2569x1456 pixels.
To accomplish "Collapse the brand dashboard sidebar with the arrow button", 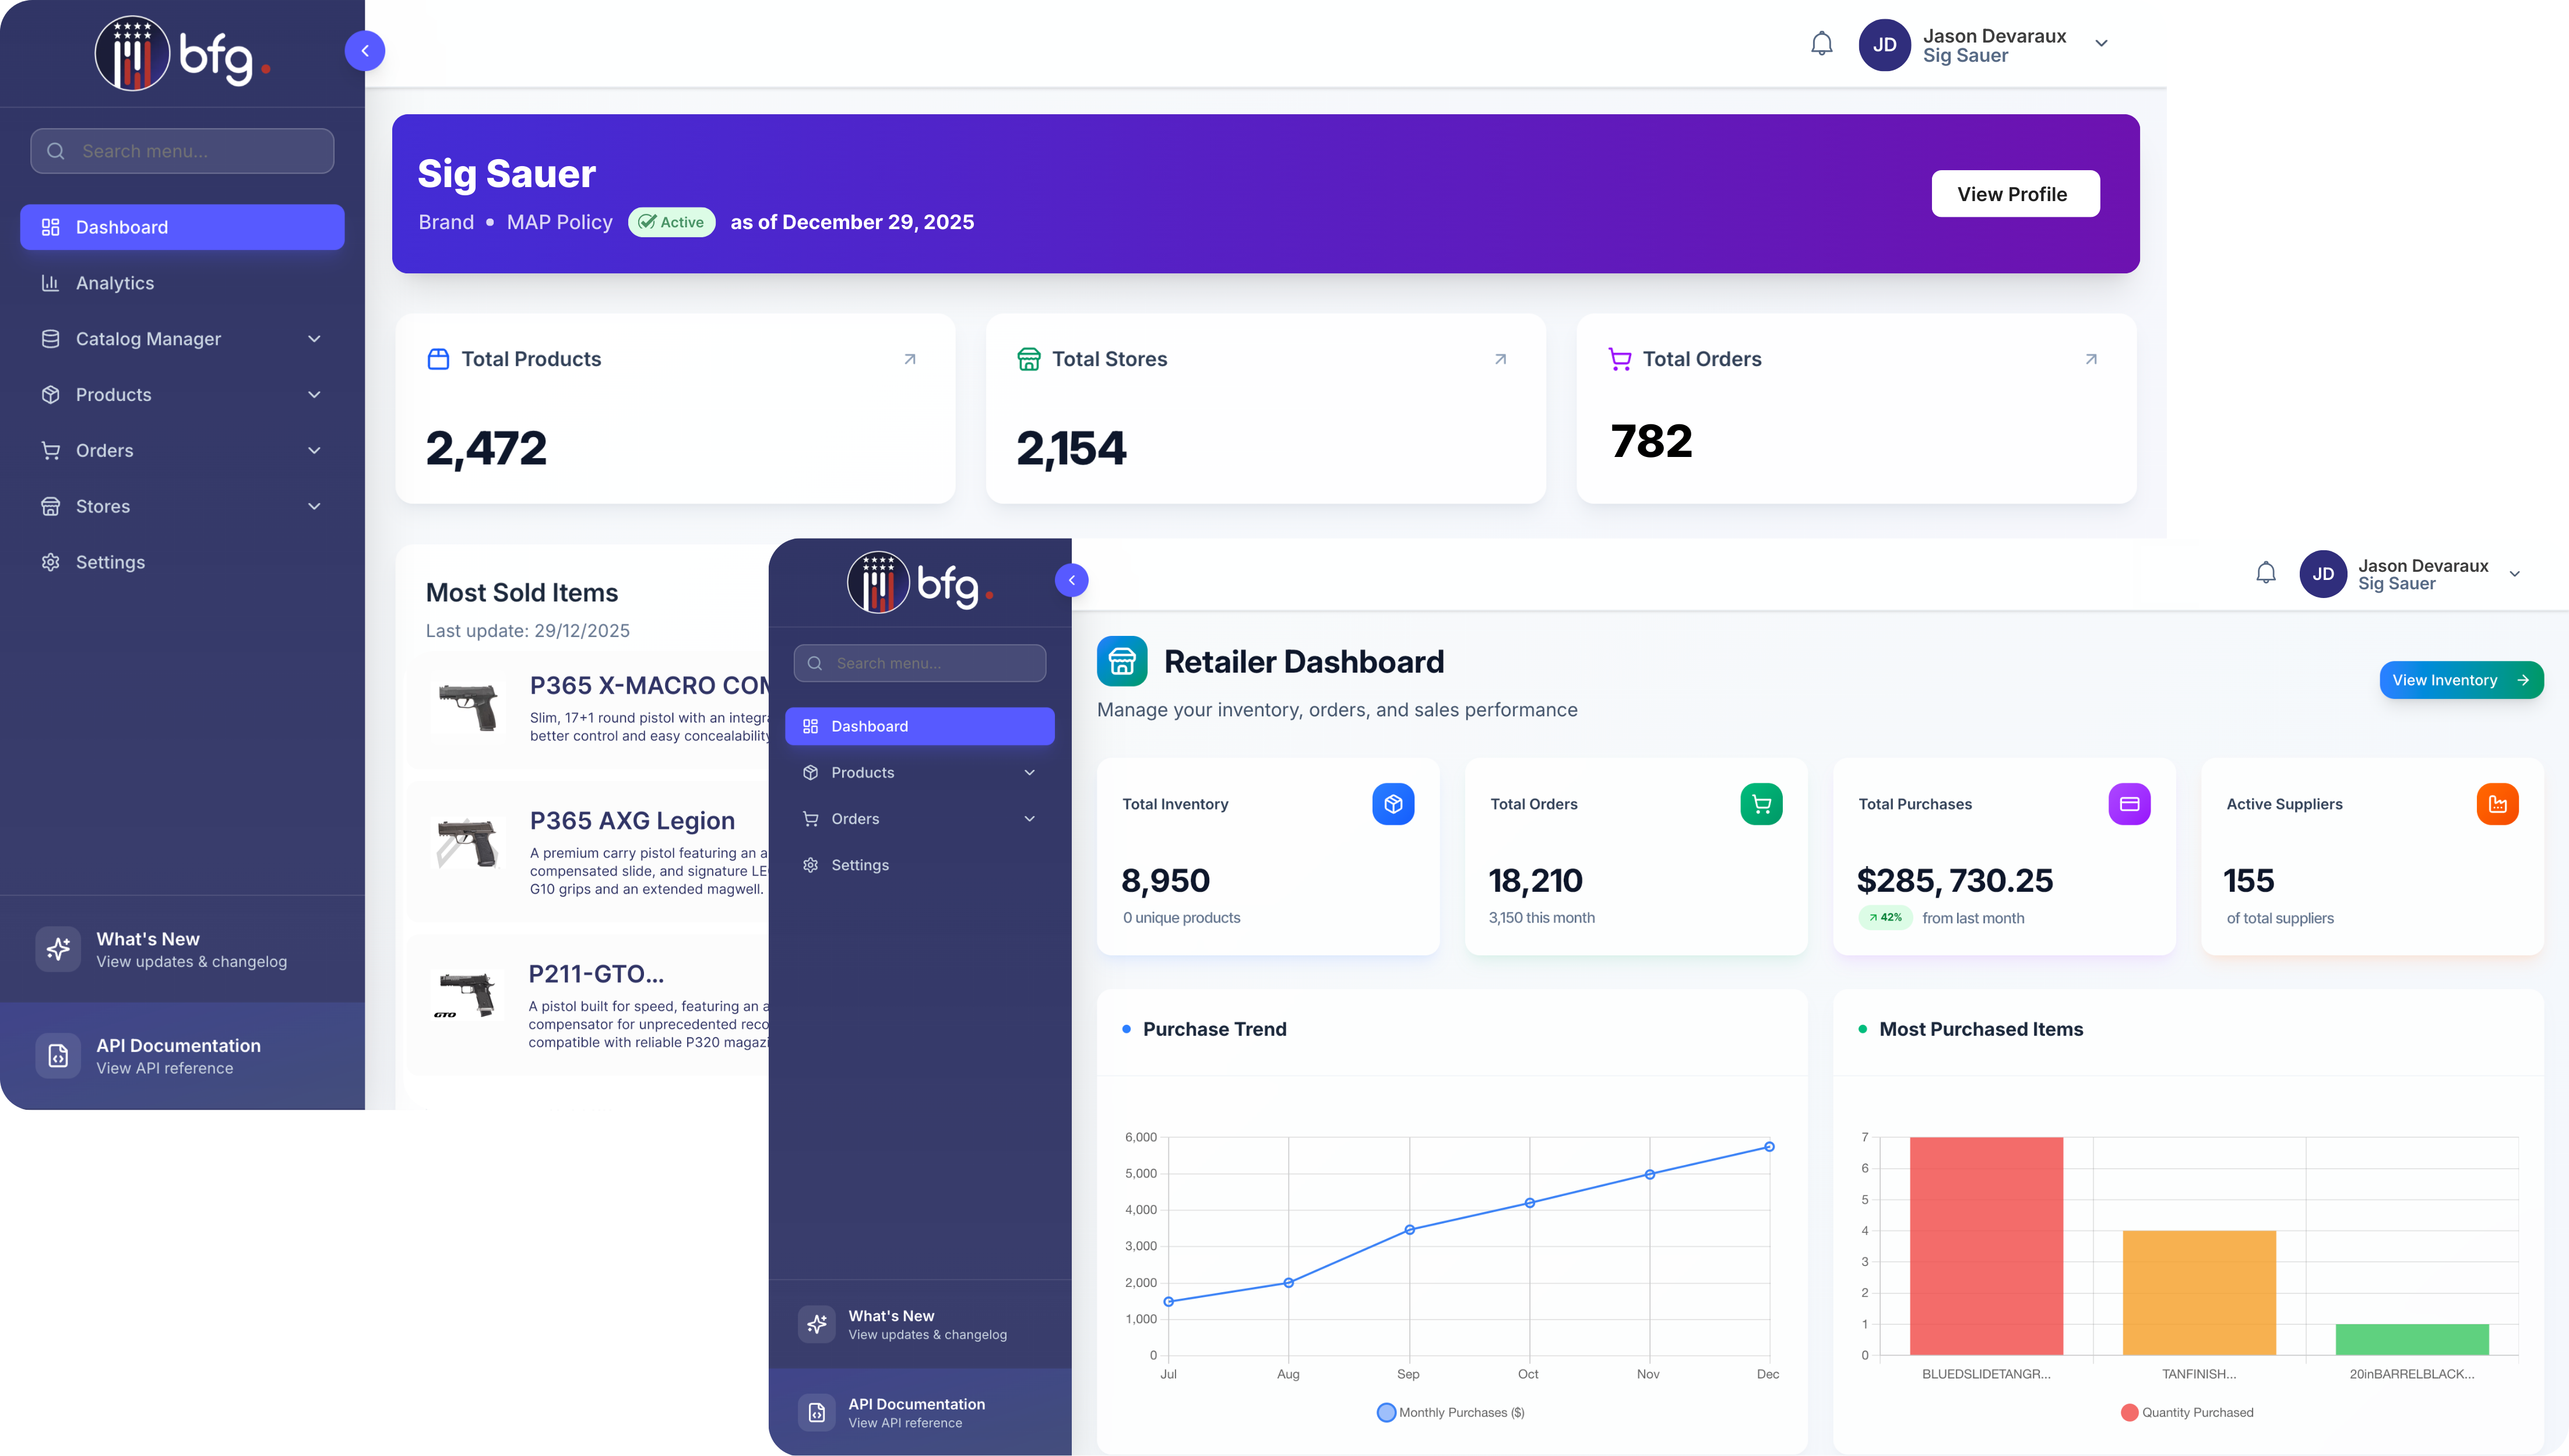I will pos(365,51).
